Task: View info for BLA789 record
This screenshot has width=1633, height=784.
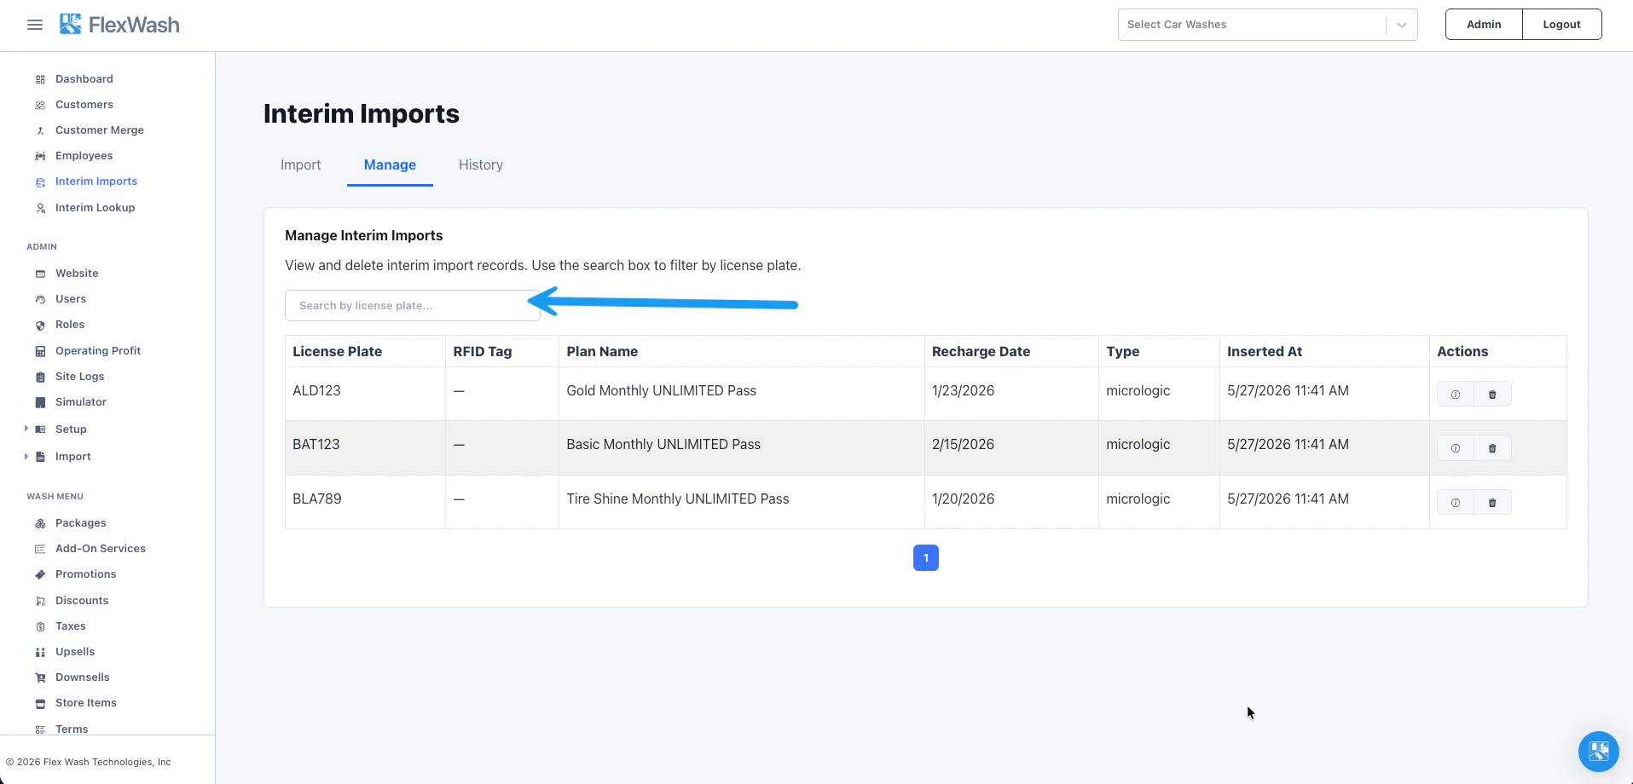Action: [1456, 502]
